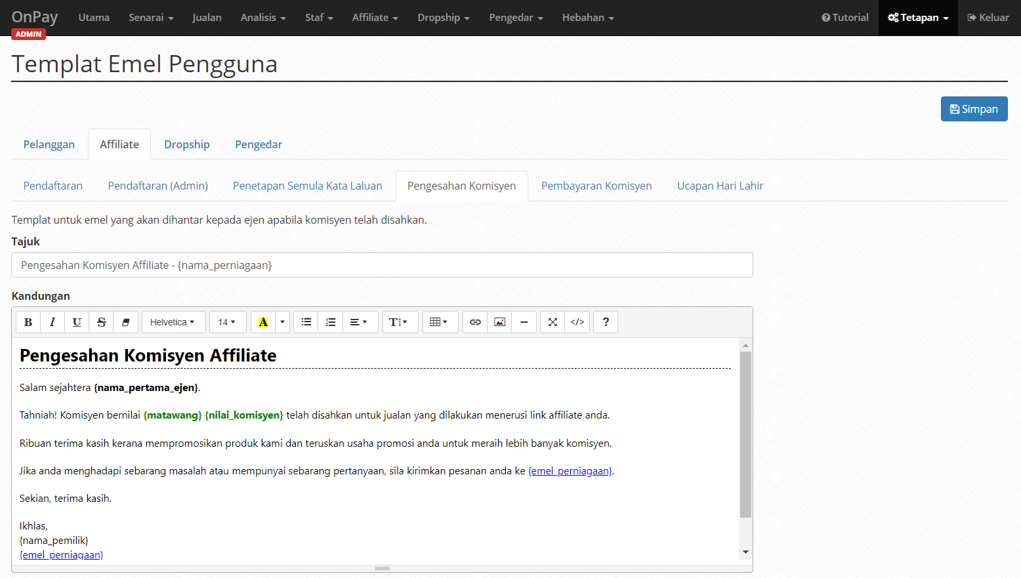Apply strikethrough formatting to the text

click(x=101, y=322)
